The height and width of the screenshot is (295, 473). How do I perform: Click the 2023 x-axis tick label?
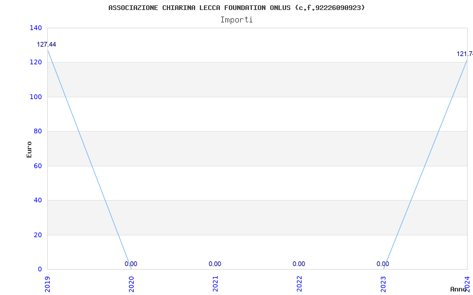point(383,284)
